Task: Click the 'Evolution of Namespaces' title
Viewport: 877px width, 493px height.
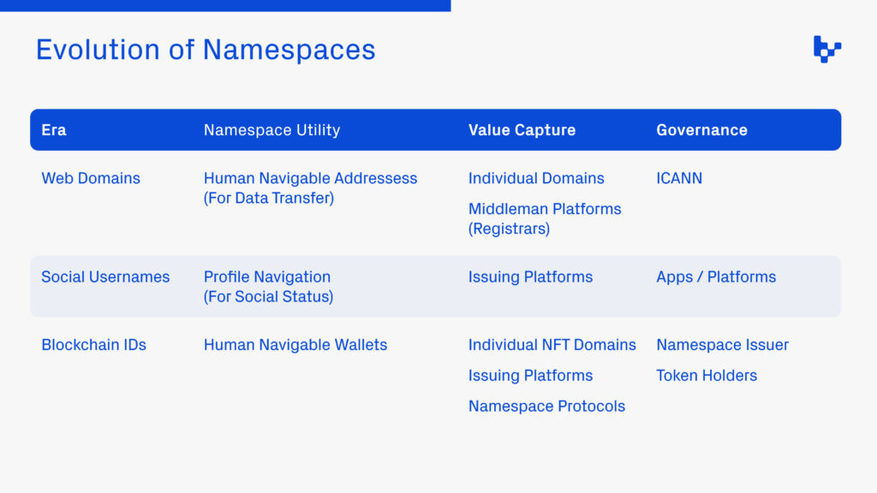Action: coord(206,50)
